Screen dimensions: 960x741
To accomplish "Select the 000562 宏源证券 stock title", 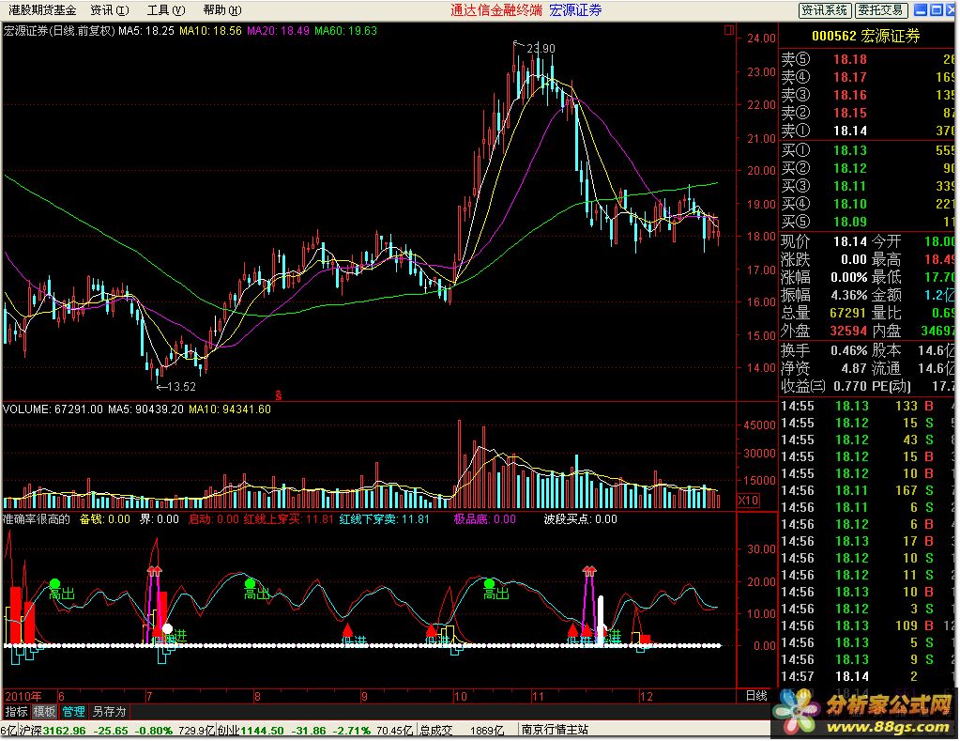I will click(866, 37).
